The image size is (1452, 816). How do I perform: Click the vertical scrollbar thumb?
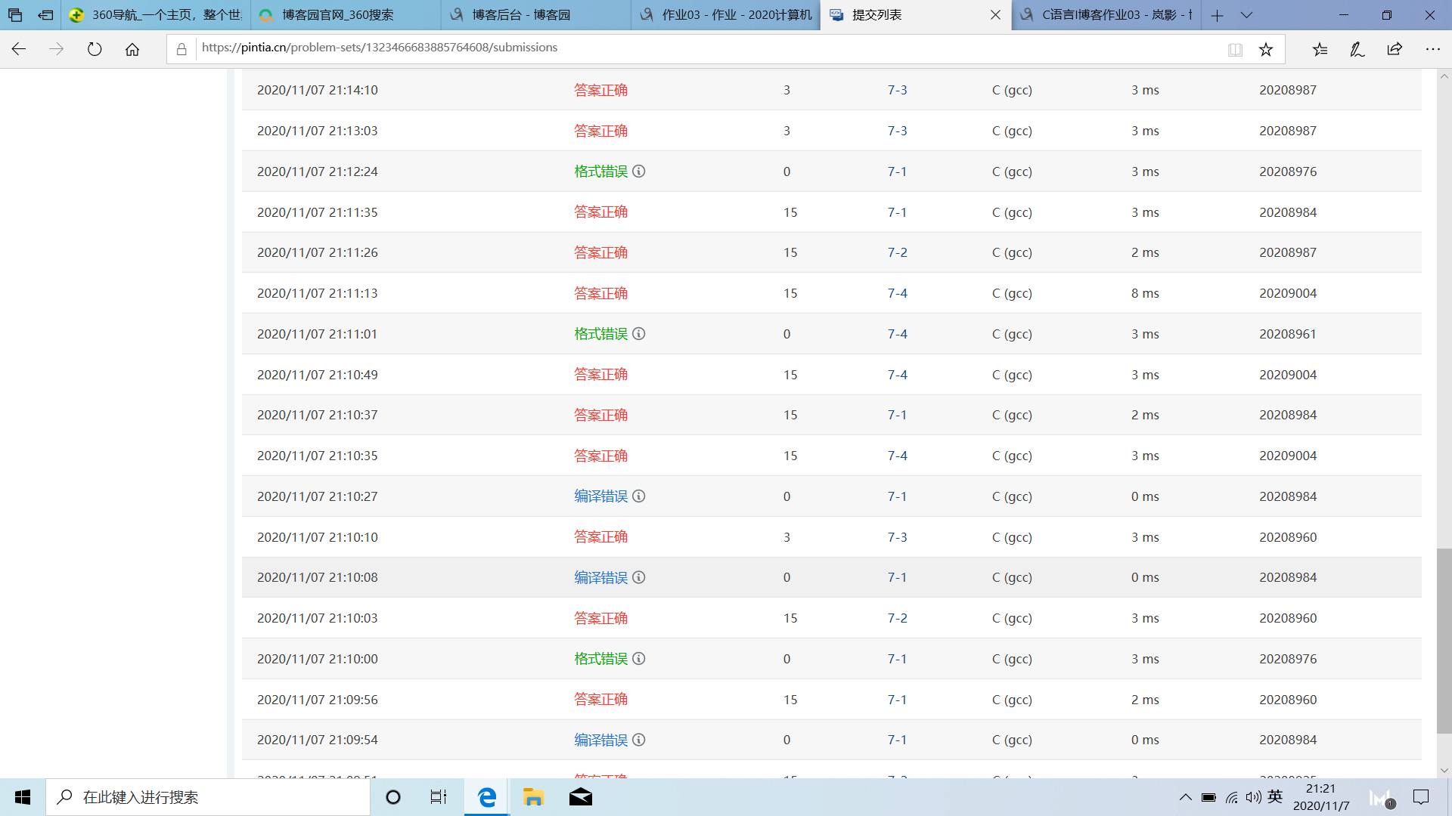(1444, 641)
